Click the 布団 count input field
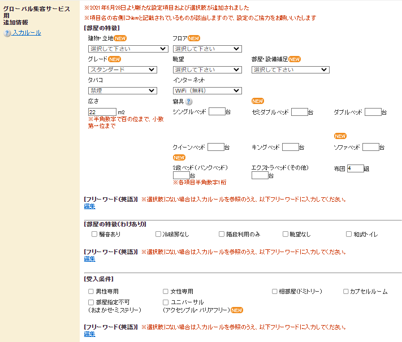Viewport: 402px width, 342px height. coord(355,168)
